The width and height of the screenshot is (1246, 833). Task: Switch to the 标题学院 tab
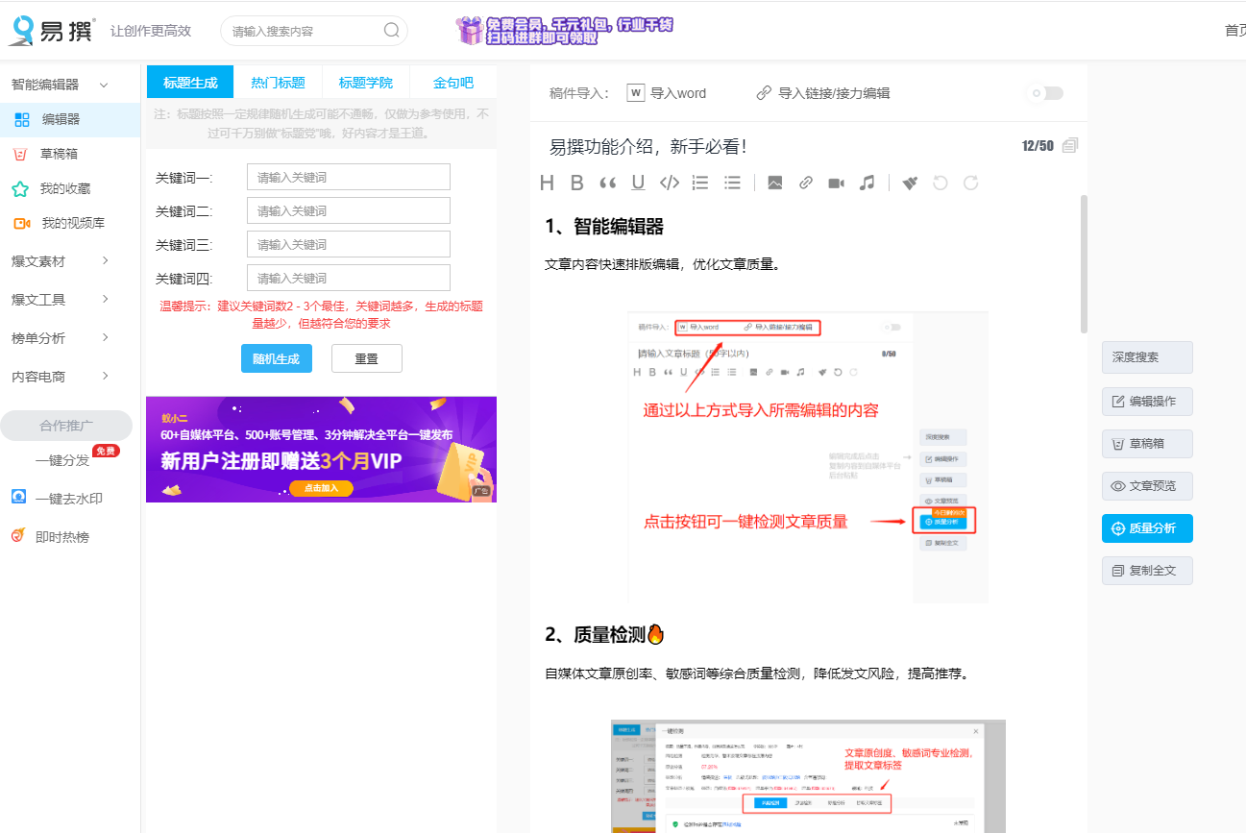(x=365, y=83)
